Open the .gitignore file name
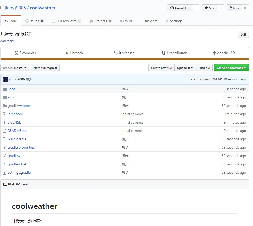253x226 pixels. pos(15,114)
